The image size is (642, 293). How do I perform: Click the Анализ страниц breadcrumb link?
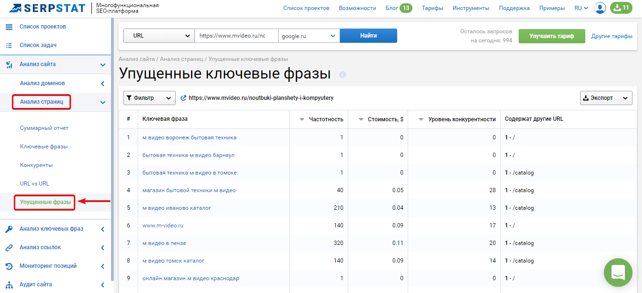click(x=181, y=59)
